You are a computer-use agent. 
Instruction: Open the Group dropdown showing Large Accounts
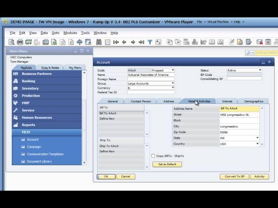point(172,83)
